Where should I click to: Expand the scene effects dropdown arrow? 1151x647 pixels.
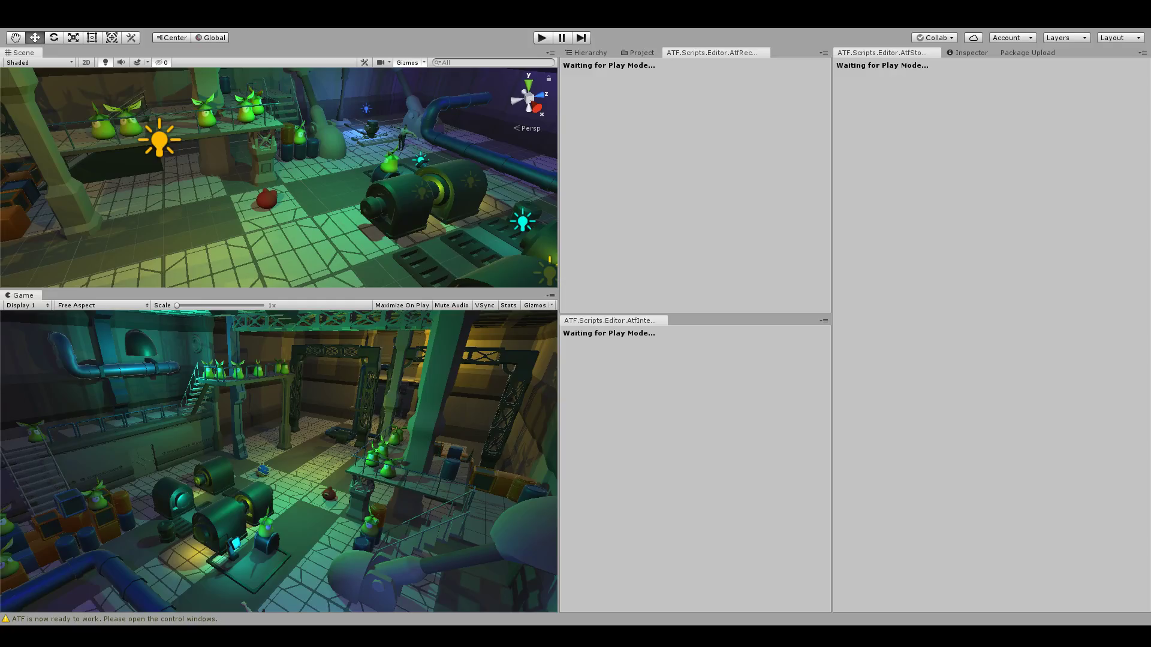point(147,62)
